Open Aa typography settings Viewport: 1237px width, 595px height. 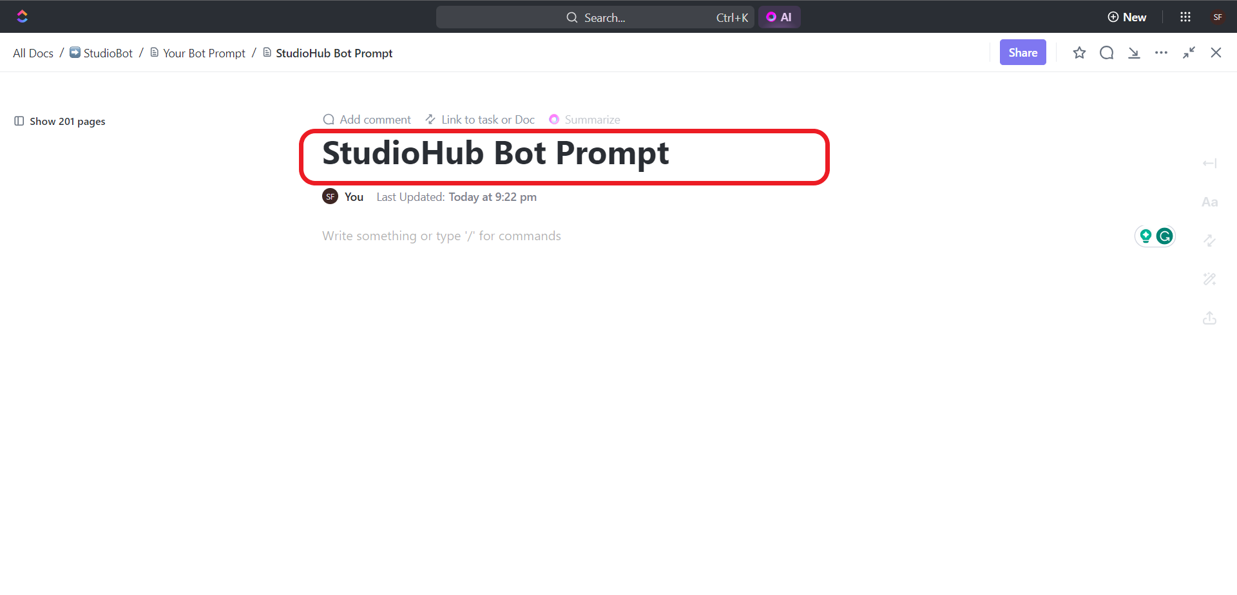point(1209,202)
